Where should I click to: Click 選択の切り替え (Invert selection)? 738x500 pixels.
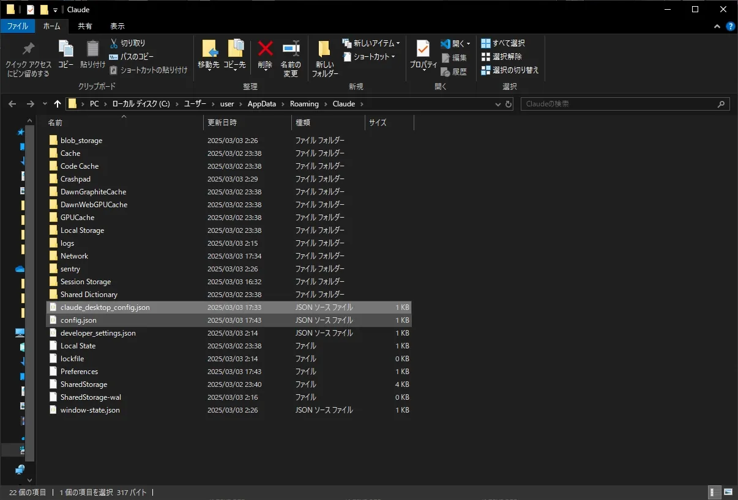pyautogui.click(x=510, y=70)
